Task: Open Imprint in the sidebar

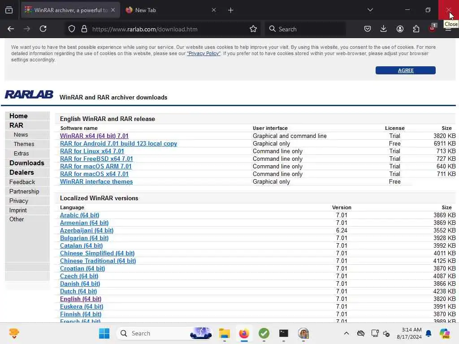Action: [18, 211]
